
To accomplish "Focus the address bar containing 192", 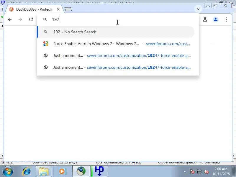I will point(117,19).
